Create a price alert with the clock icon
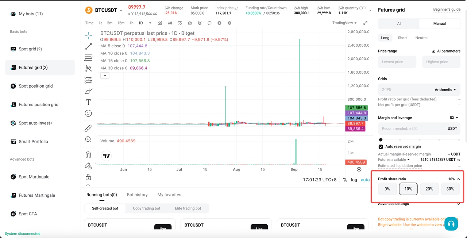467x238 pixels. 200,23
